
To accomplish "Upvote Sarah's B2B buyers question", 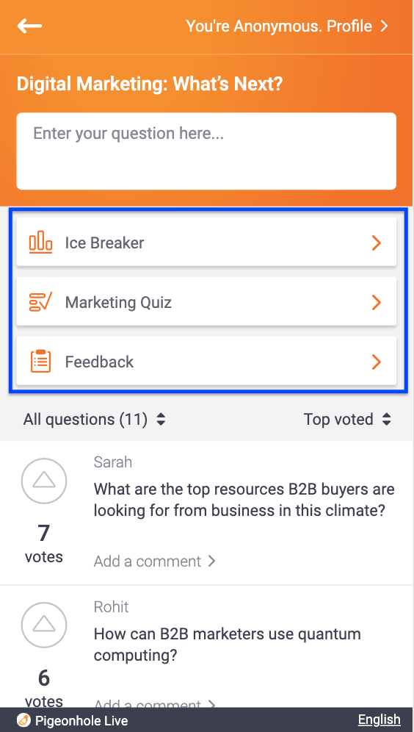I will (x=44, y=481).
